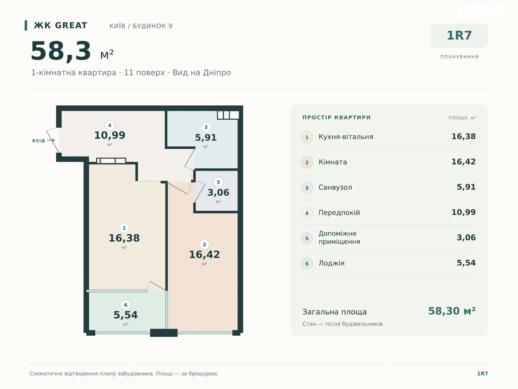Click numbered marker 1 on the floor plan
This screenshot has height=389, width=518.
124,228
